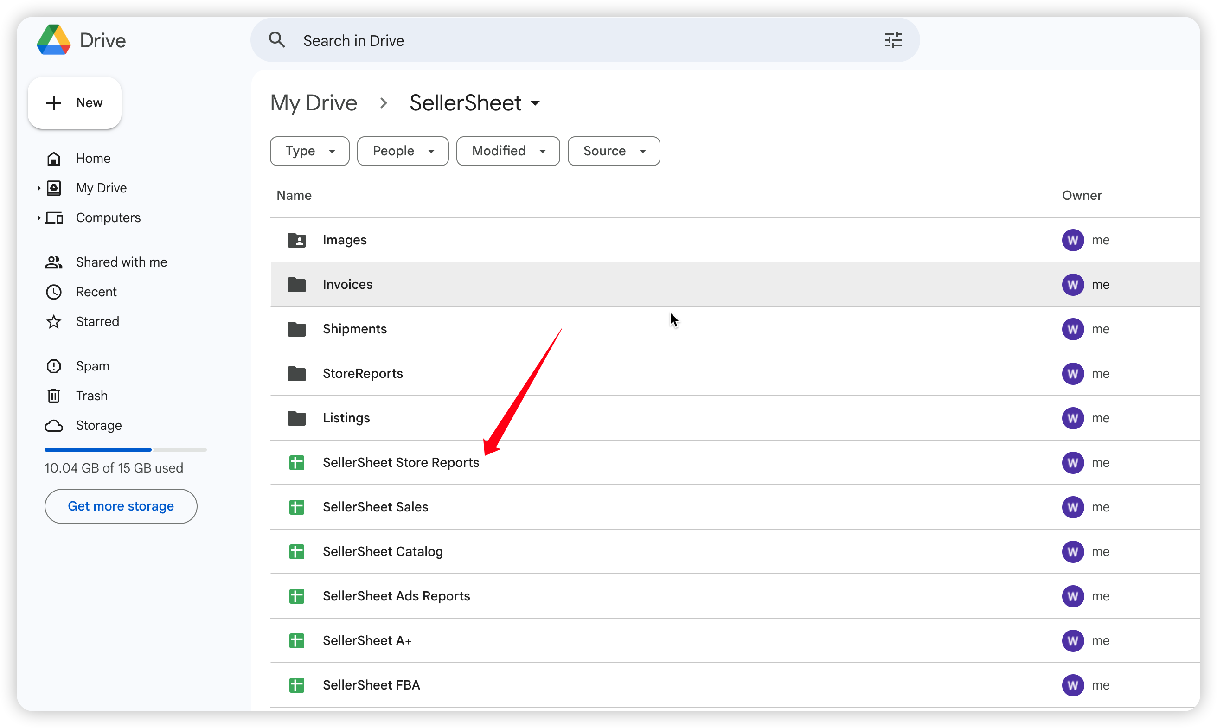This screenshot has width=1217, height=728.
Task: Click the Starred star icon
Action: 53,321
